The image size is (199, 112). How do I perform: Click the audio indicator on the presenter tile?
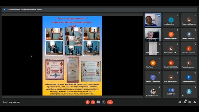tap(159, 16)
